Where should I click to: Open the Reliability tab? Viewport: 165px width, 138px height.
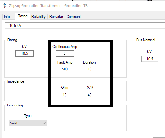click(39, 17)
